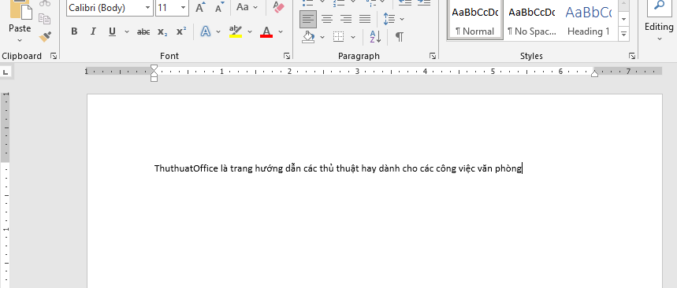Apply Text Effects and Typography
Image resolution: width=677 pixels, height=288 pixels.
(206, 31)
